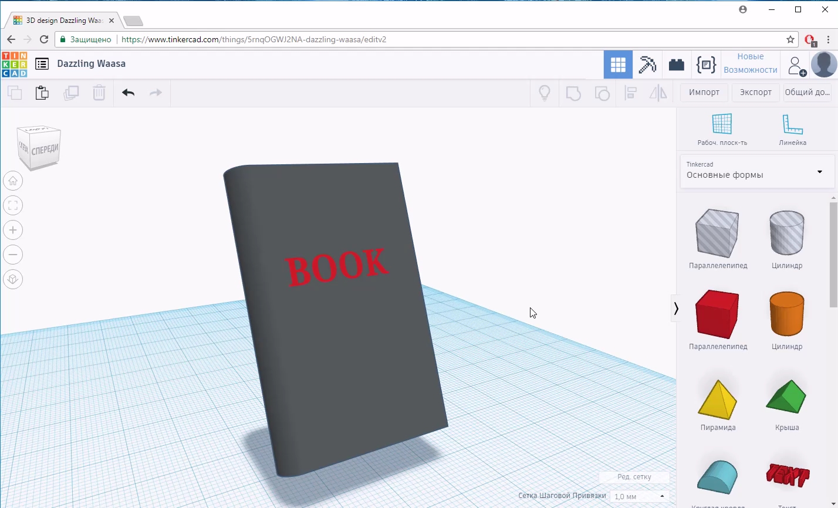Select the hole box shape

(717, 233)
